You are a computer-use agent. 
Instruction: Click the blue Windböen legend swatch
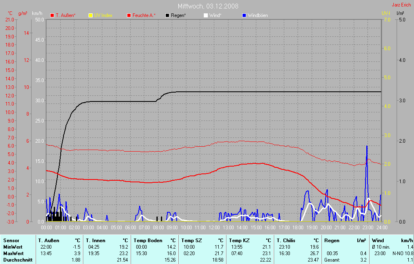click(244, 16)
